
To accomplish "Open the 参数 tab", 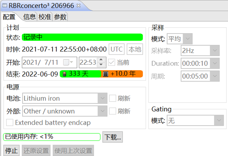I will coord(60,17).
